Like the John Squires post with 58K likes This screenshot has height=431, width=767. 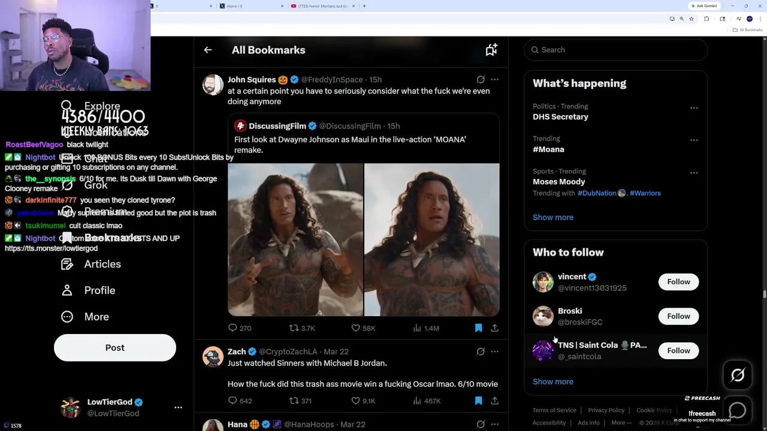point(363,328)
